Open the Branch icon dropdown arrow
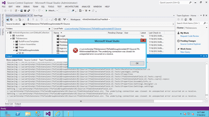The width and height of the screenshot is (209, 117). pos(67,19)
